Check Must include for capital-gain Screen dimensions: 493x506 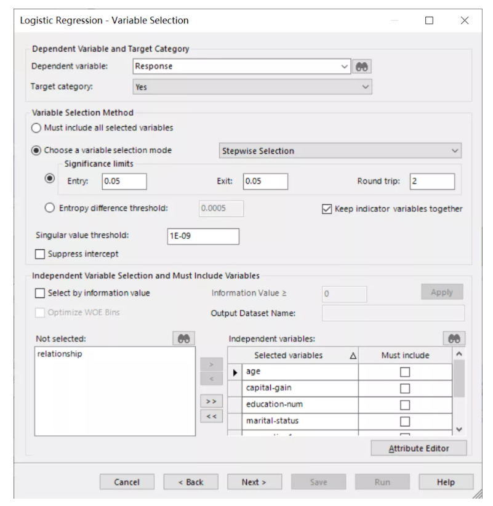(x=405, y=388)
